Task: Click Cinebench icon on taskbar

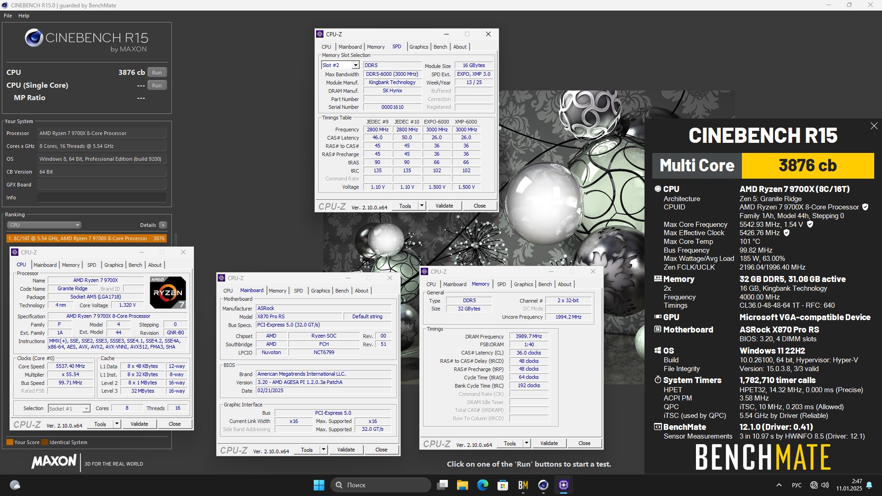Action: coord(543,485)
